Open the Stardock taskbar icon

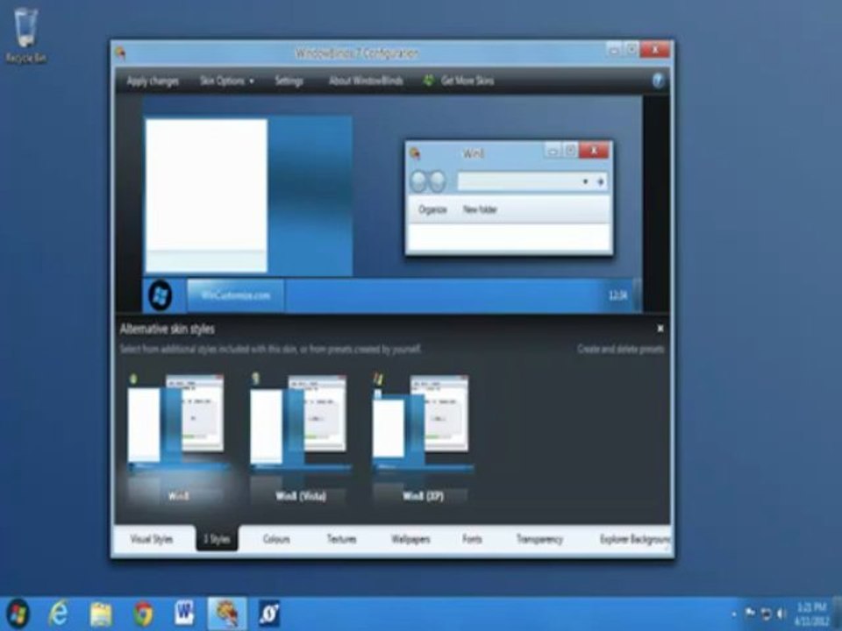pos(269,613)
